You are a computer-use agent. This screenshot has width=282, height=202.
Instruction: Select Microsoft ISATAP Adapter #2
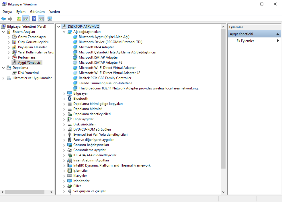pos(101,63)
